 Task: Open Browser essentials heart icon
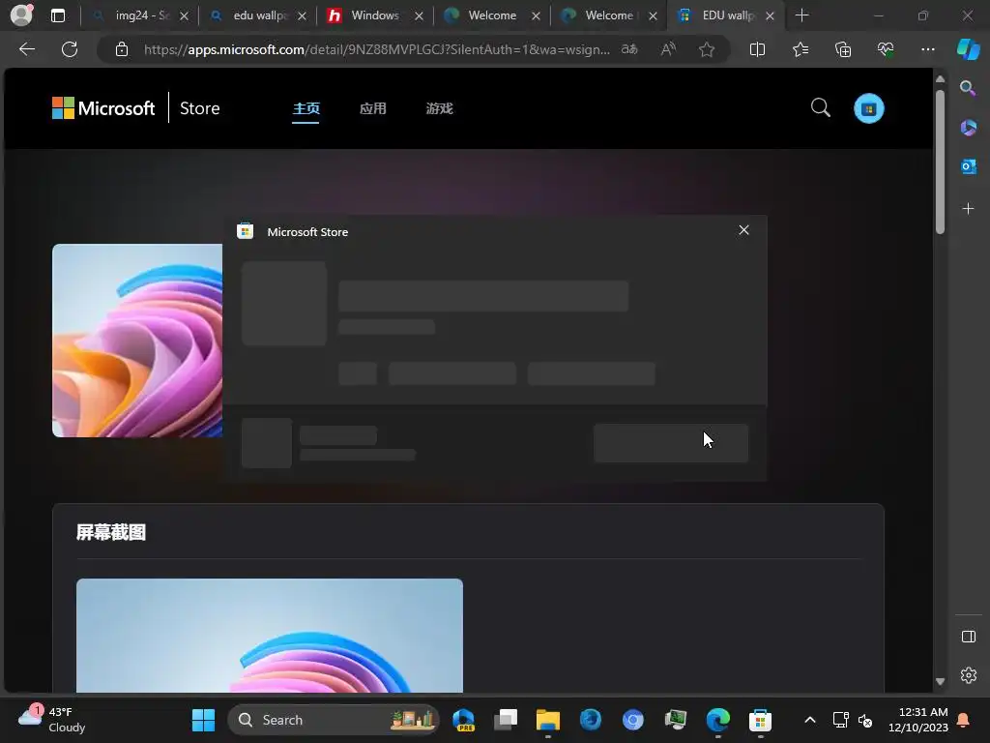pyautogui.click(x=886, y=49)
